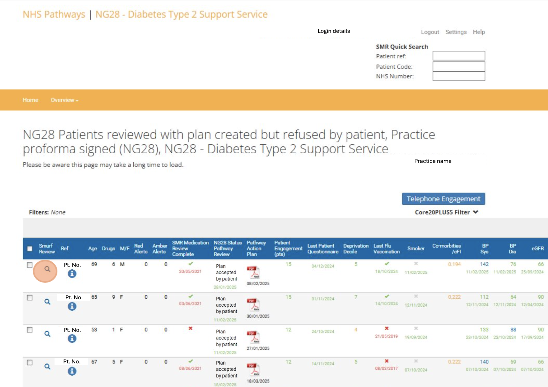Click flu vaccination red cross dated 21/05/2019
The image size is (548, 387).
pyautogui.click(x=387, y=328)
